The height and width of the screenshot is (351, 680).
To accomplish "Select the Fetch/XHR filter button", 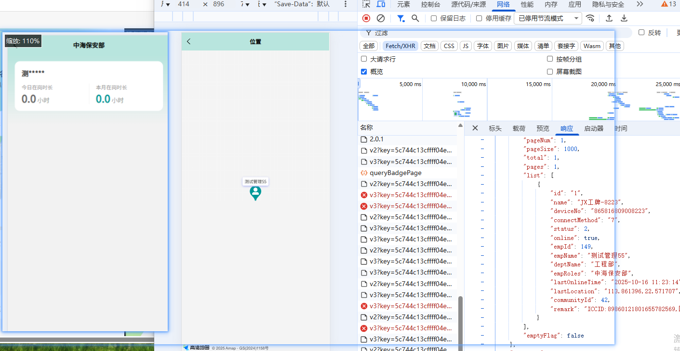I will click(400, 46).
